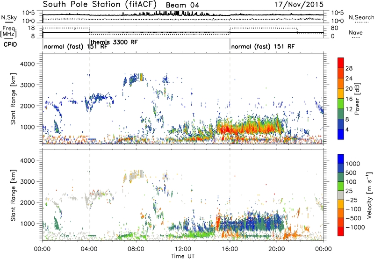Click the 16 tick on Power scale
374x259 pixels.
coord(349,99)
